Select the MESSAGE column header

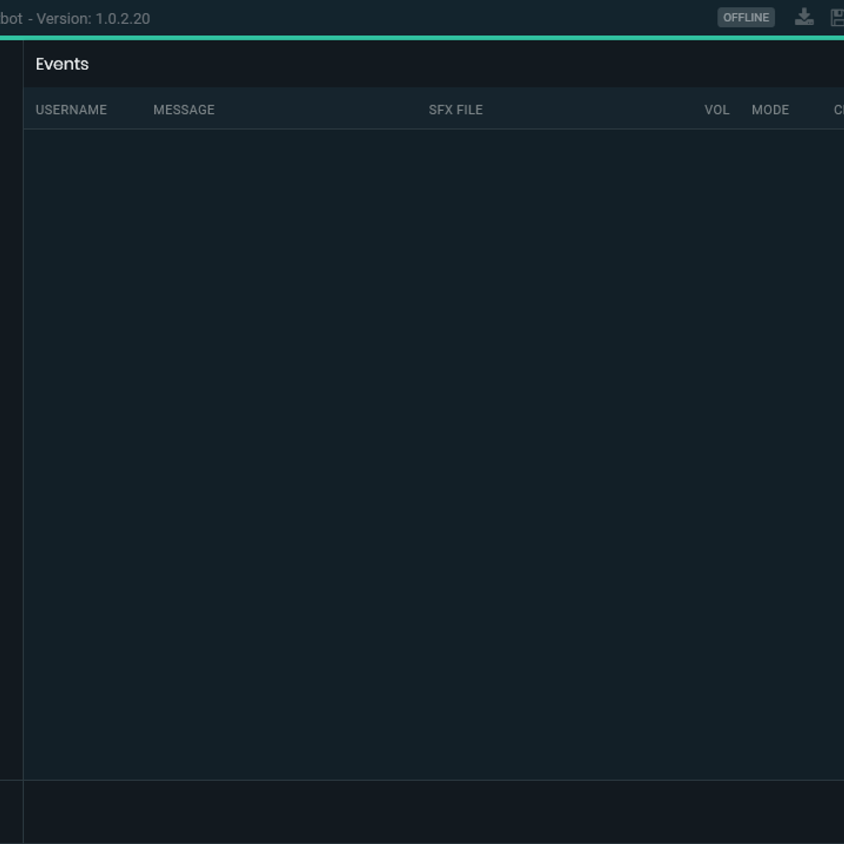pyautogui.click(x=184, y=110)
